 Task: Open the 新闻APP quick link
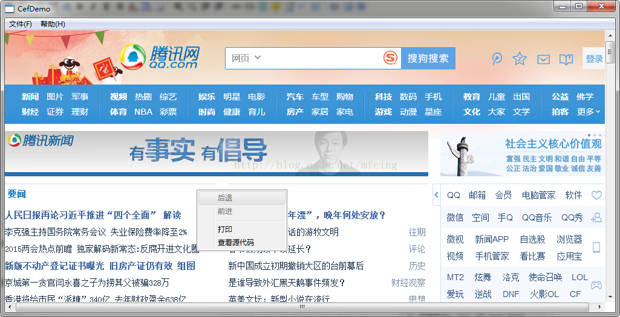pos(492,239)
